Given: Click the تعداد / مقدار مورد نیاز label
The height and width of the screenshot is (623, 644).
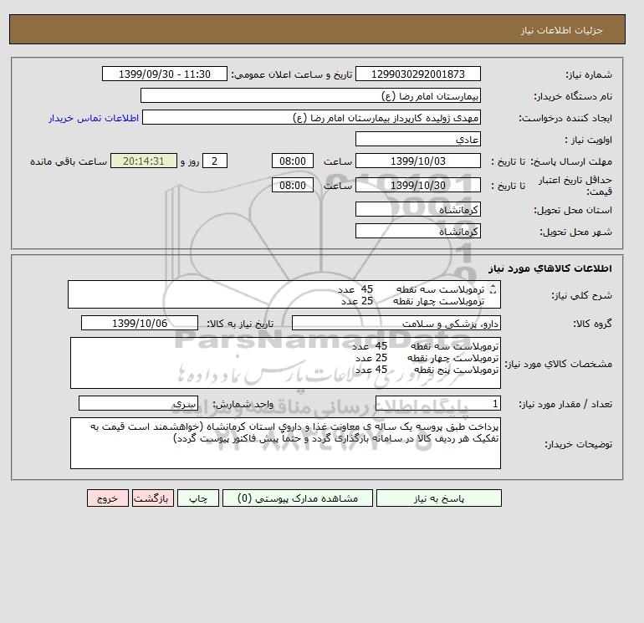Looking at the screenshot, I should click(x=565, y=404).
